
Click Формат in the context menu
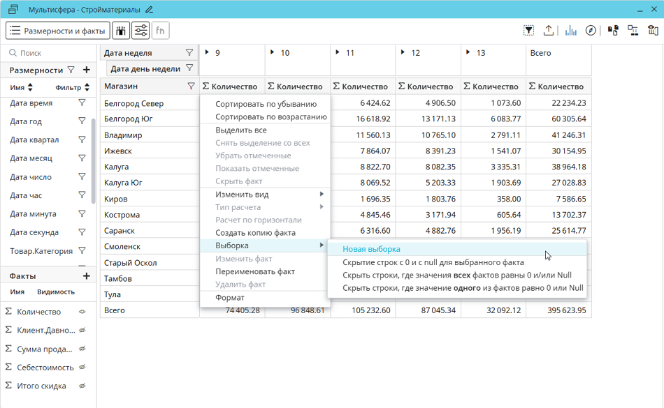230,298
